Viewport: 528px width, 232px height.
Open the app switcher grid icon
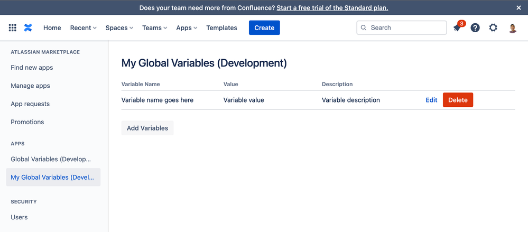[x=13, y=27]
